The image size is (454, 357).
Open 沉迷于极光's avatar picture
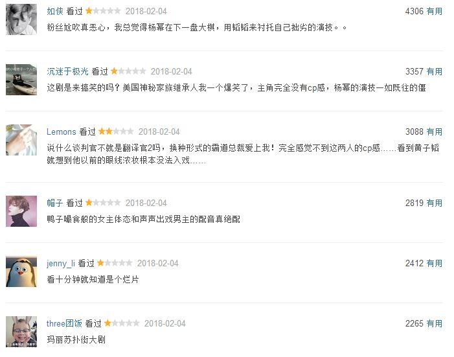coord(21,80)
